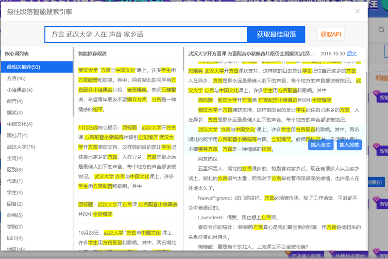Focus the keyword search input field
Image resolution: width=388 pixels, height=259 pixels.
coord(146,34)
